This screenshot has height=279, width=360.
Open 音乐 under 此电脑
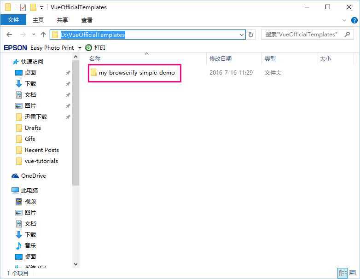click(x=25, y=245)
